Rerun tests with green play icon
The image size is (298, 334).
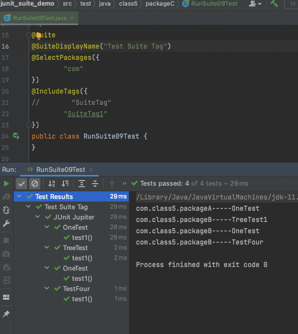[x=6, y=184]
